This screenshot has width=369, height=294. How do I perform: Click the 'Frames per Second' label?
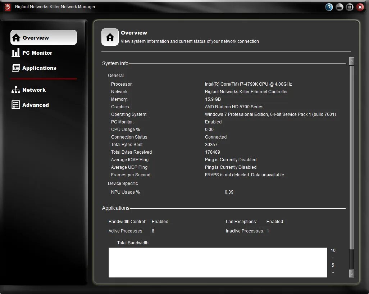pyautogui.click(x=131, y=175)
